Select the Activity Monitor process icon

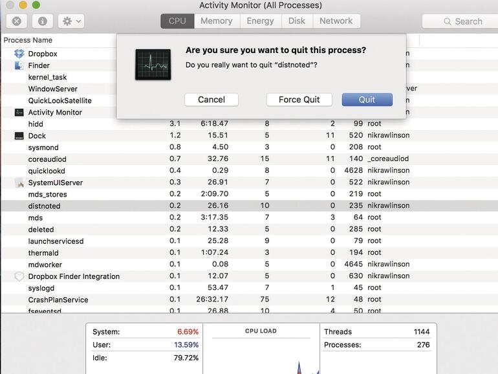[19, 113]
